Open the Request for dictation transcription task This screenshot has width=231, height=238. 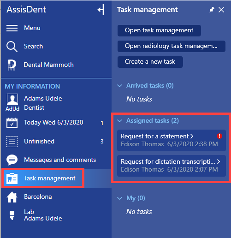click(x=172, y=166)
